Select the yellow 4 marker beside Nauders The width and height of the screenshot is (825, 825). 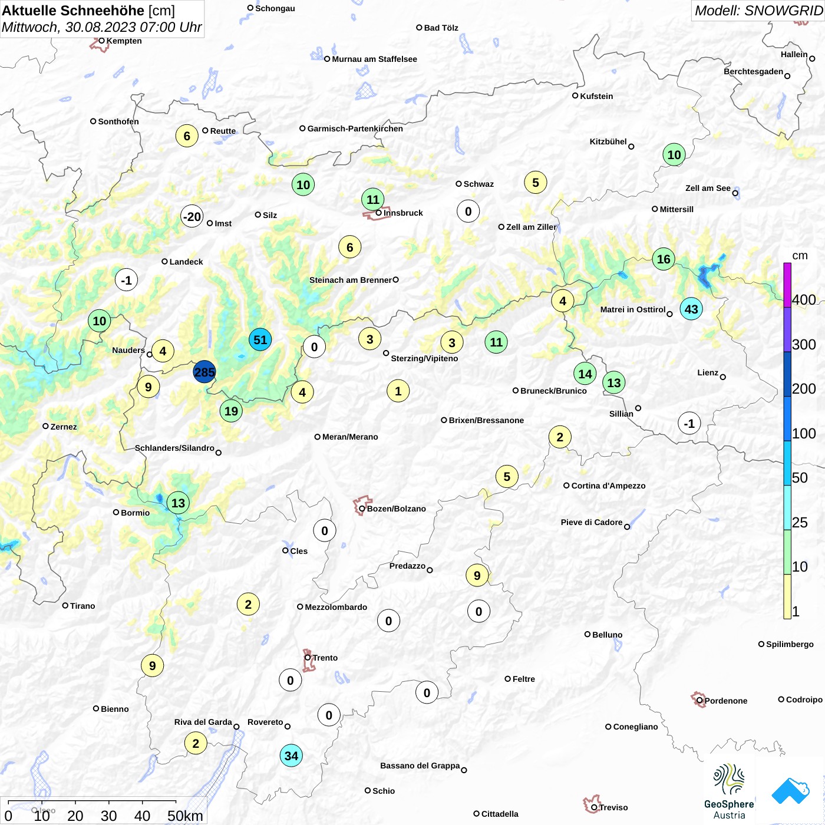point(163,351)
